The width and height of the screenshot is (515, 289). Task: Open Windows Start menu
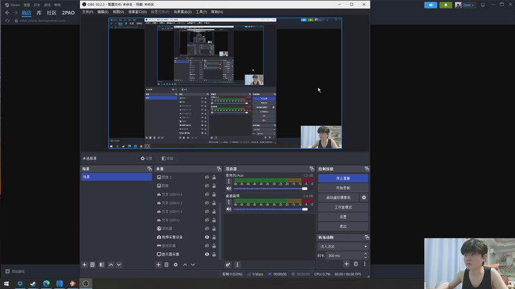click(x=6, y=284)
